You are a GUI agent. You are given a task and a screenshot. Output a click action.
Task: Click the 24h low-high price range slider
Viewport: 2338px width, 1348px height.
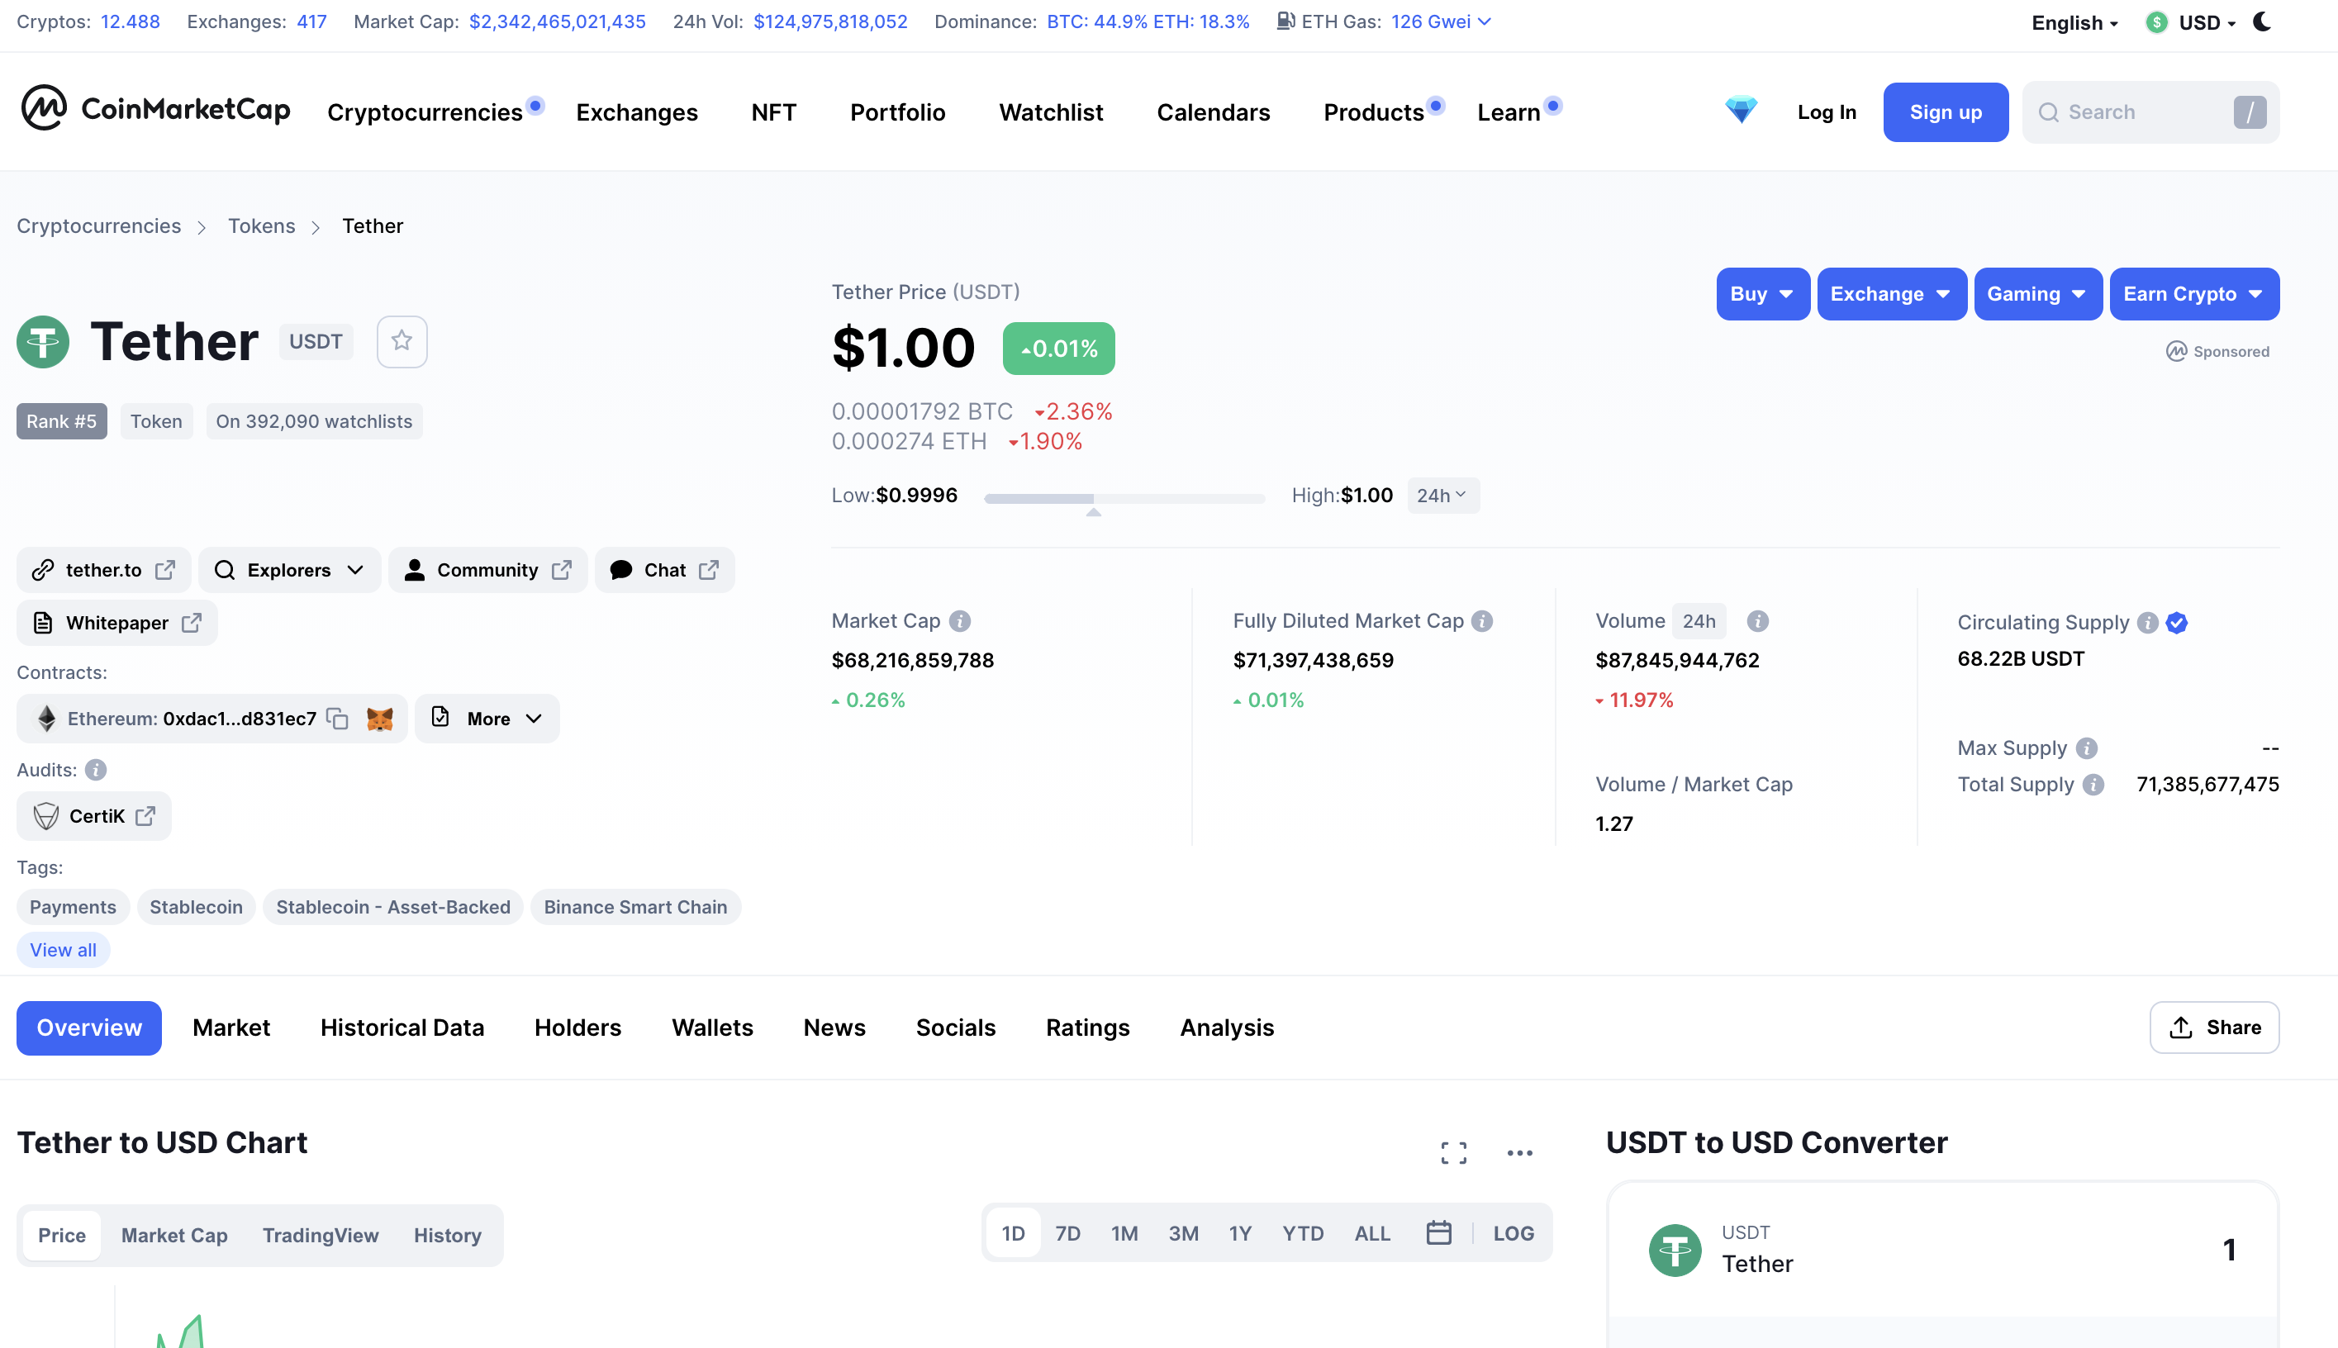point(1124,497)
